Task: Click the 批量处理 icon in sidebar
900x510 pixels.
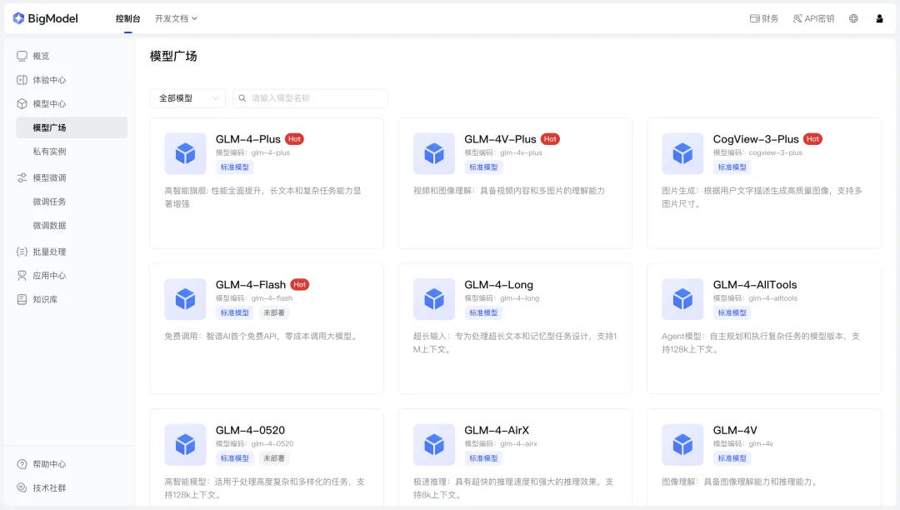Action: click(22, 252)
